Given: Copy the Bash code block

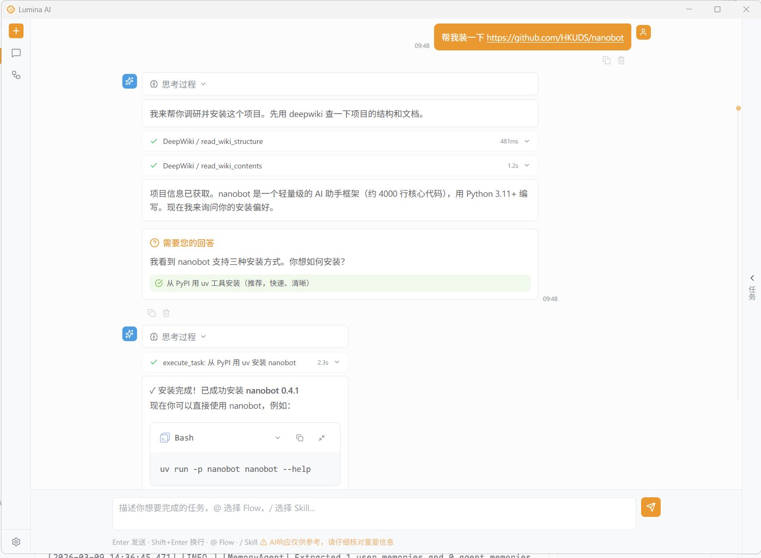Looking at the screenshot, I should pyautogui.click(x=300, y=438).
